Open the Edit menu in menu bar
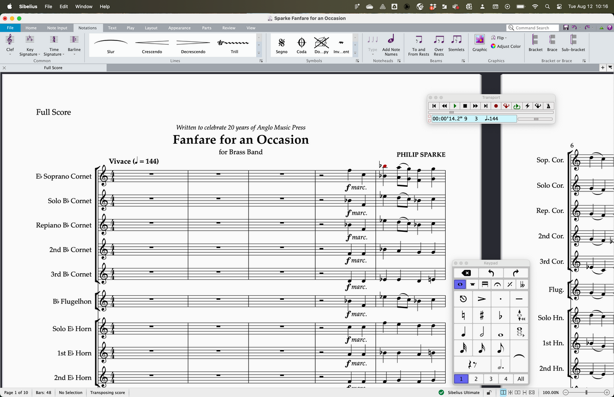 click(x=64, y=6)
